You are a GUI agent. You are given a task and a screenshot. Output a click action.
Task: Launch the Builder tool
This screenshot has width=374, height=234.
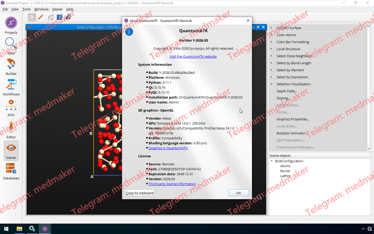[x=11, y=67]
